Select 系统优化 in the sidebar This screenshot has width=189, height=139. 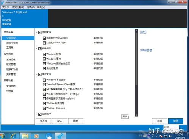(11, 59)
